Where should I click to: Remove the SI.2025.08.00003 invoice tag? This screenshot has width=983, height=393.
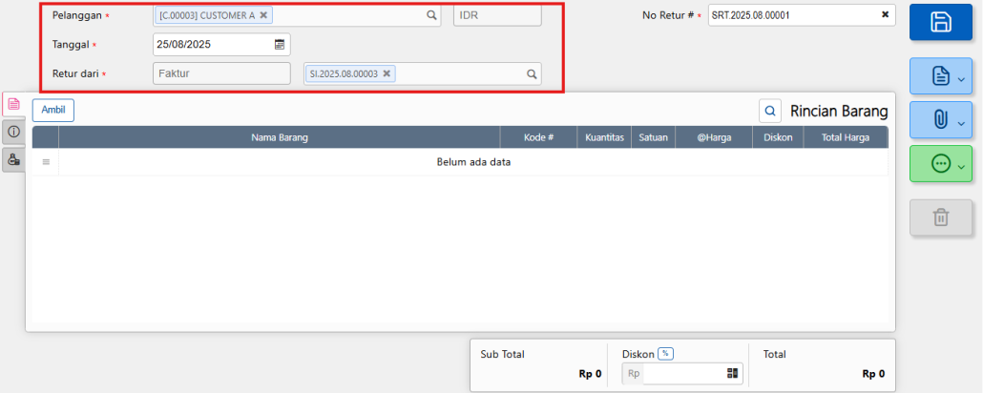(x=387, y=73)
